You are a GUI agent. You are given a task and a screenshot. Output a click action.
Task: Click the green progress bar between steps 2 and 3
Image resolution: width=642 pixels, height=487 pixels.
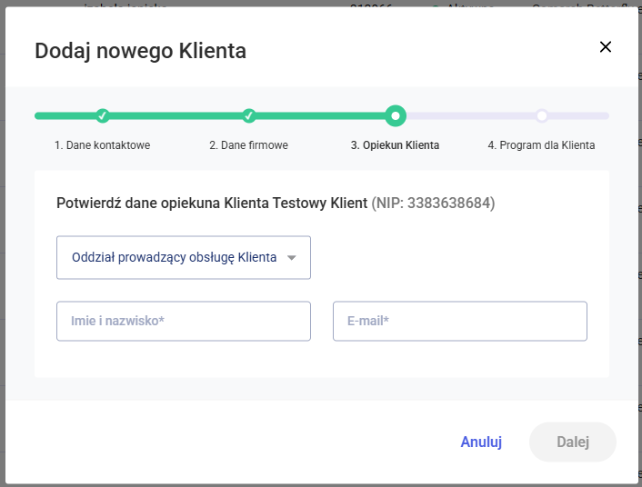tap(320, 115)
